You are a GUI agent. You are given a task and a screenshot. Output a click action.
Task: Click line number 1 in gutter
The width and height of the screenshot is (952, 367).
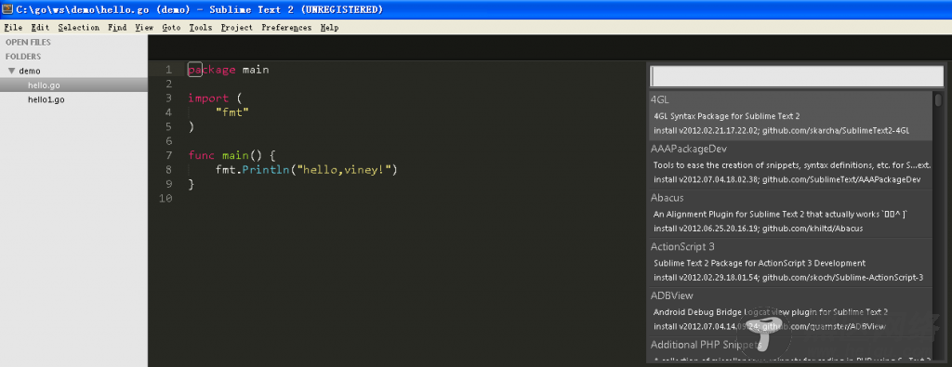(169, 70)
